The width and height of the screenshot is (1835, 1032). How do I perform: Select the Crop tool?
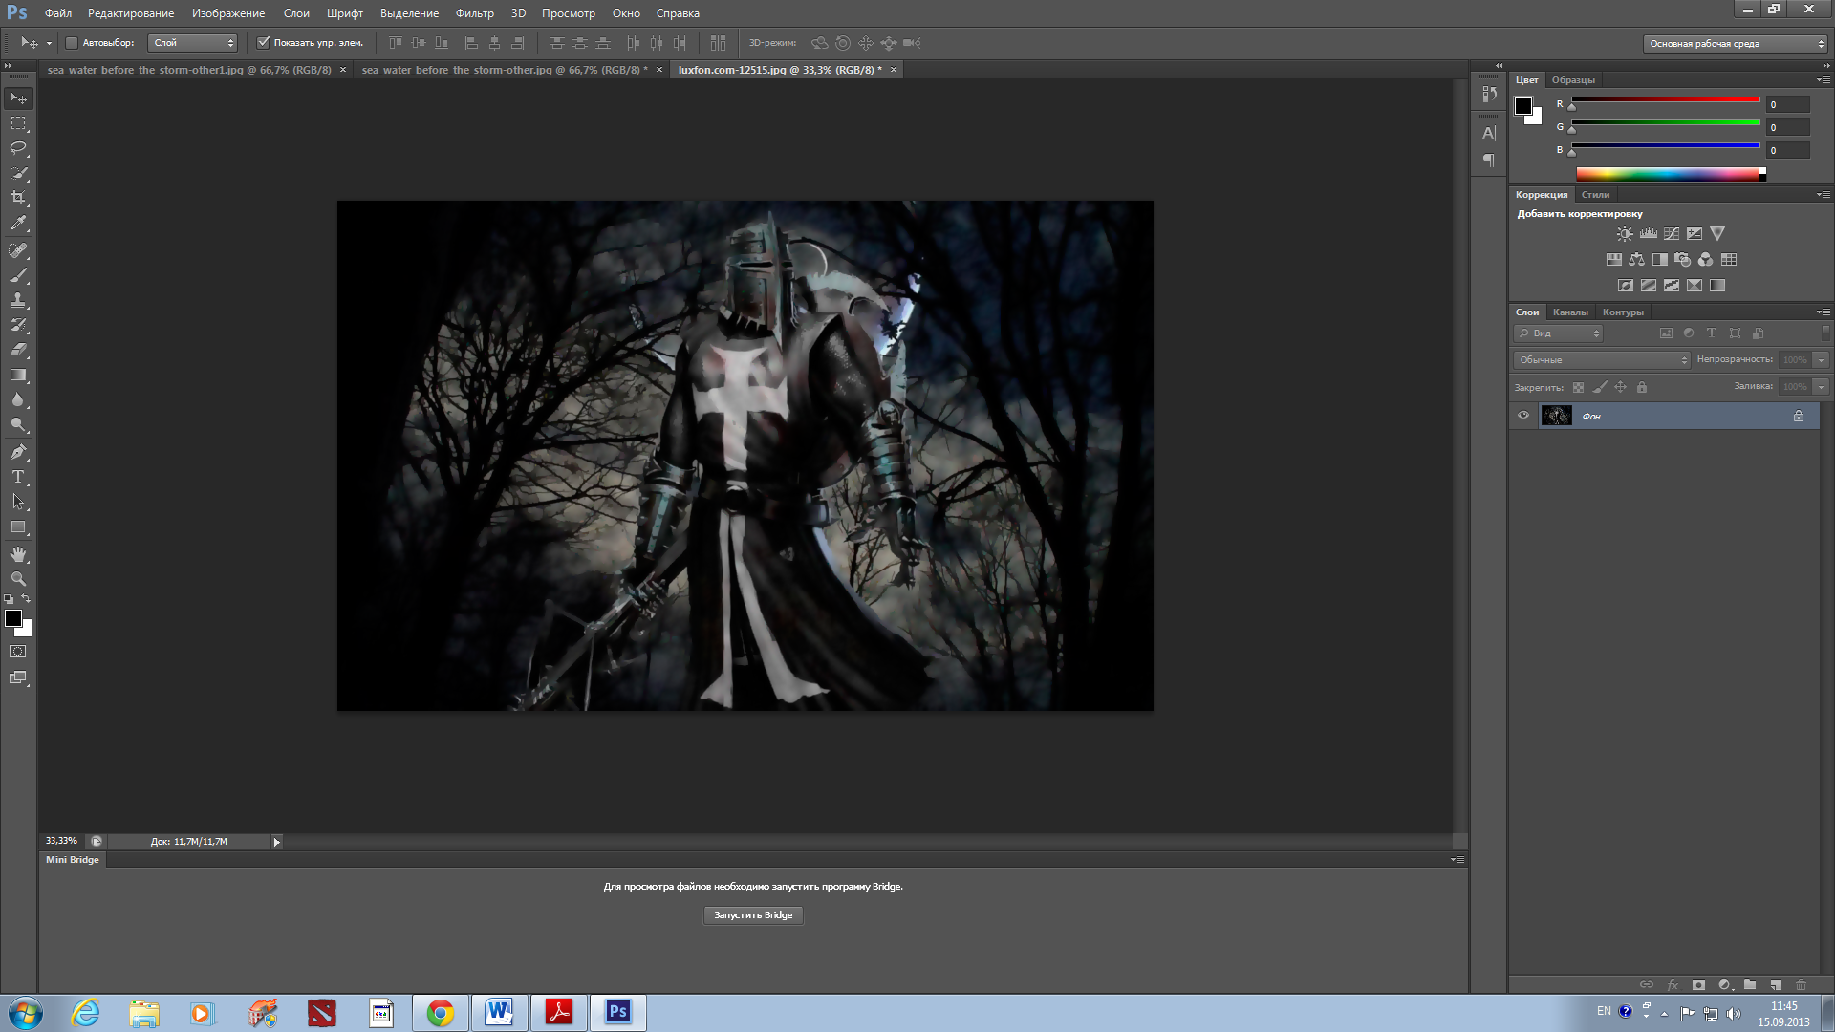click(x=18, y=198)
